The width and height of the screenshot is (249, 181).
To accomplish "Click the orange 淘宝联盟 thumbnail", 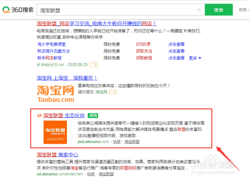I will point(55,132).
